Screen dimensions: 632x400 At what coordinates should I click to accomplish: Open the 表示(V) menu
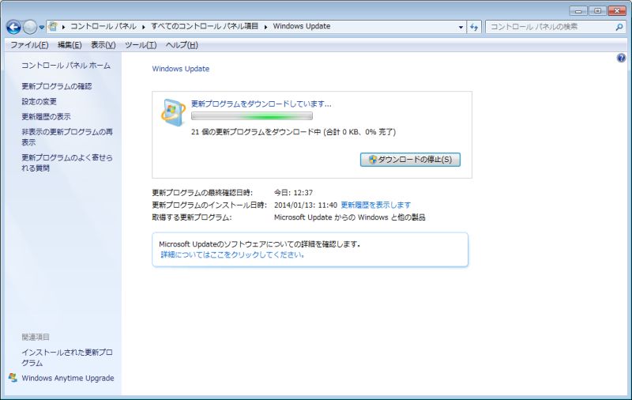103,45
